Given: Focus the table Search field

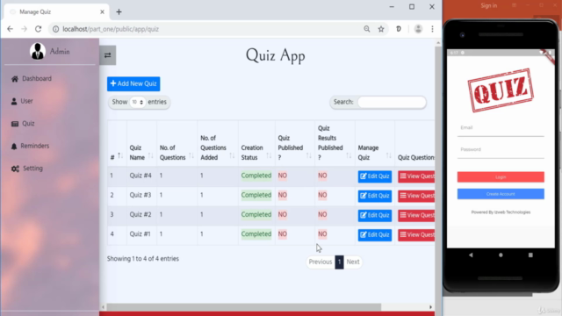Looking at the screenshot, I should [x=392, y=102].
